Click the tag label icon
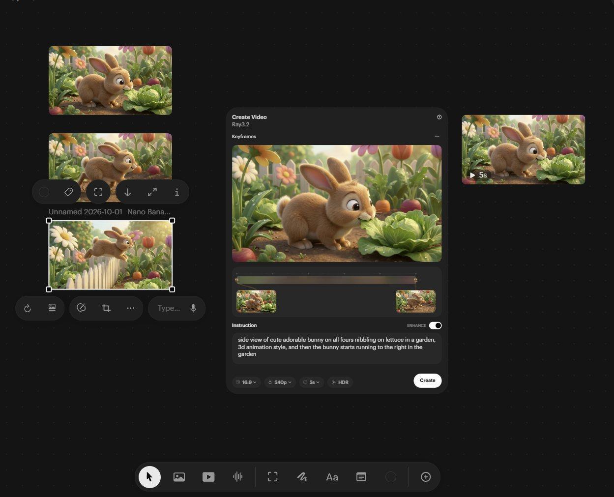 pos(68,192)
